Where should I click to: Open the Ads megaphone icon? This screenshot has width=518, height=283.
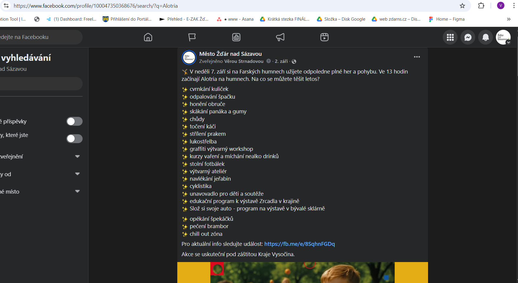[280, 37]
